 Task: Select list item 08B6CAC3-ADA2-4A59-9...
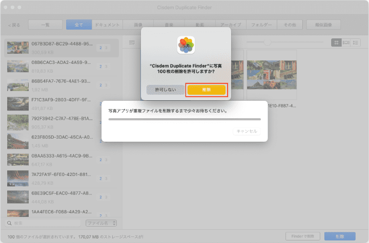(x=61, y=67)
